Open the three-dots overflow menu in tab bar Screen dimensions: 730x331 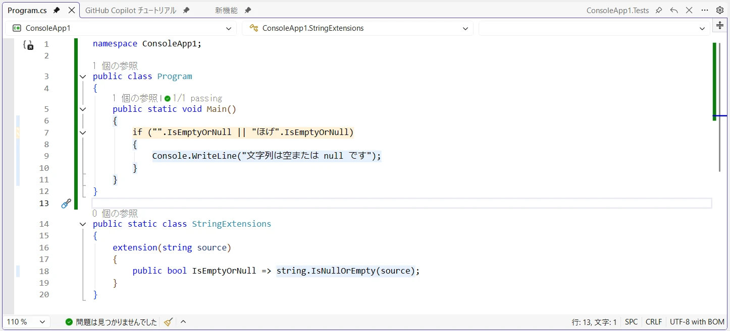(x=705, y=10)
